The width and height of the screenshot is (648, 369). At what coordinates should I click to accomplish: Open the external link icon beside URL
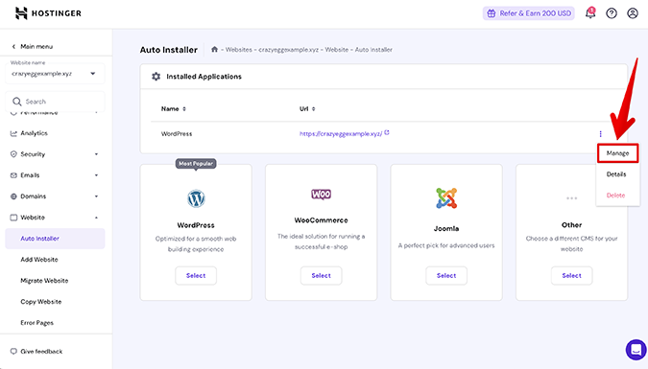click(x=387, y=133)
